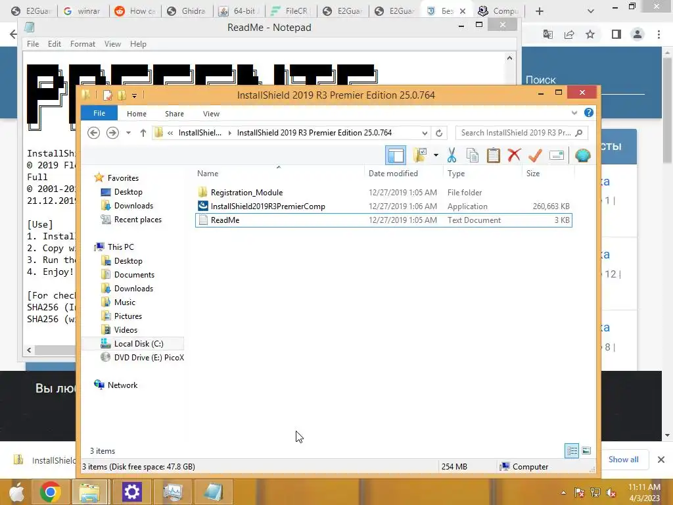Click Notepad horizontal scrollbar left arrow
The image size is (673, 505).
[29, 350]
